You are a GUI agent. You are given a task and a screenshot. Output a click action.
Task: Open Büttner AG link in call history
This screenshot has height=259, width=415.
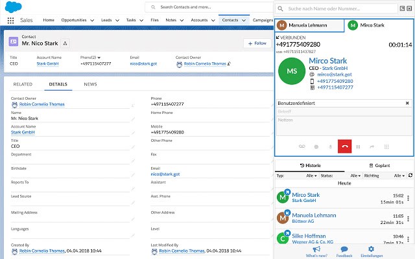303,221
